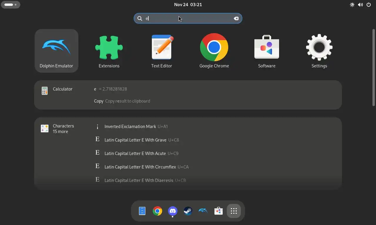Clear the search field text
The height and width of the screenshot is (225, 376).
click(x=236, y=18)
